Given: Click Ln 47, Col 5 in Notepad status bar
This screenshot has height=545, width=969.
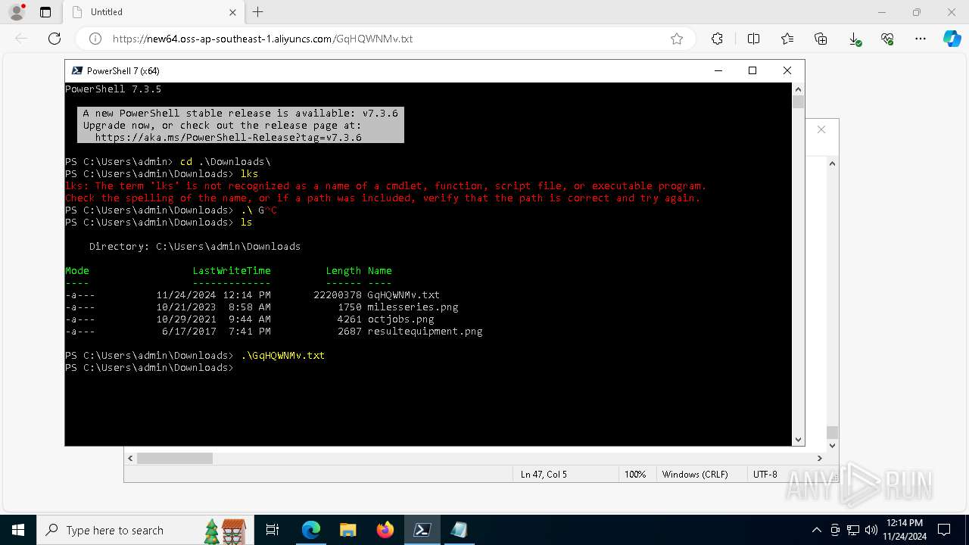Looking at the screenshot, I should point(544,475).
